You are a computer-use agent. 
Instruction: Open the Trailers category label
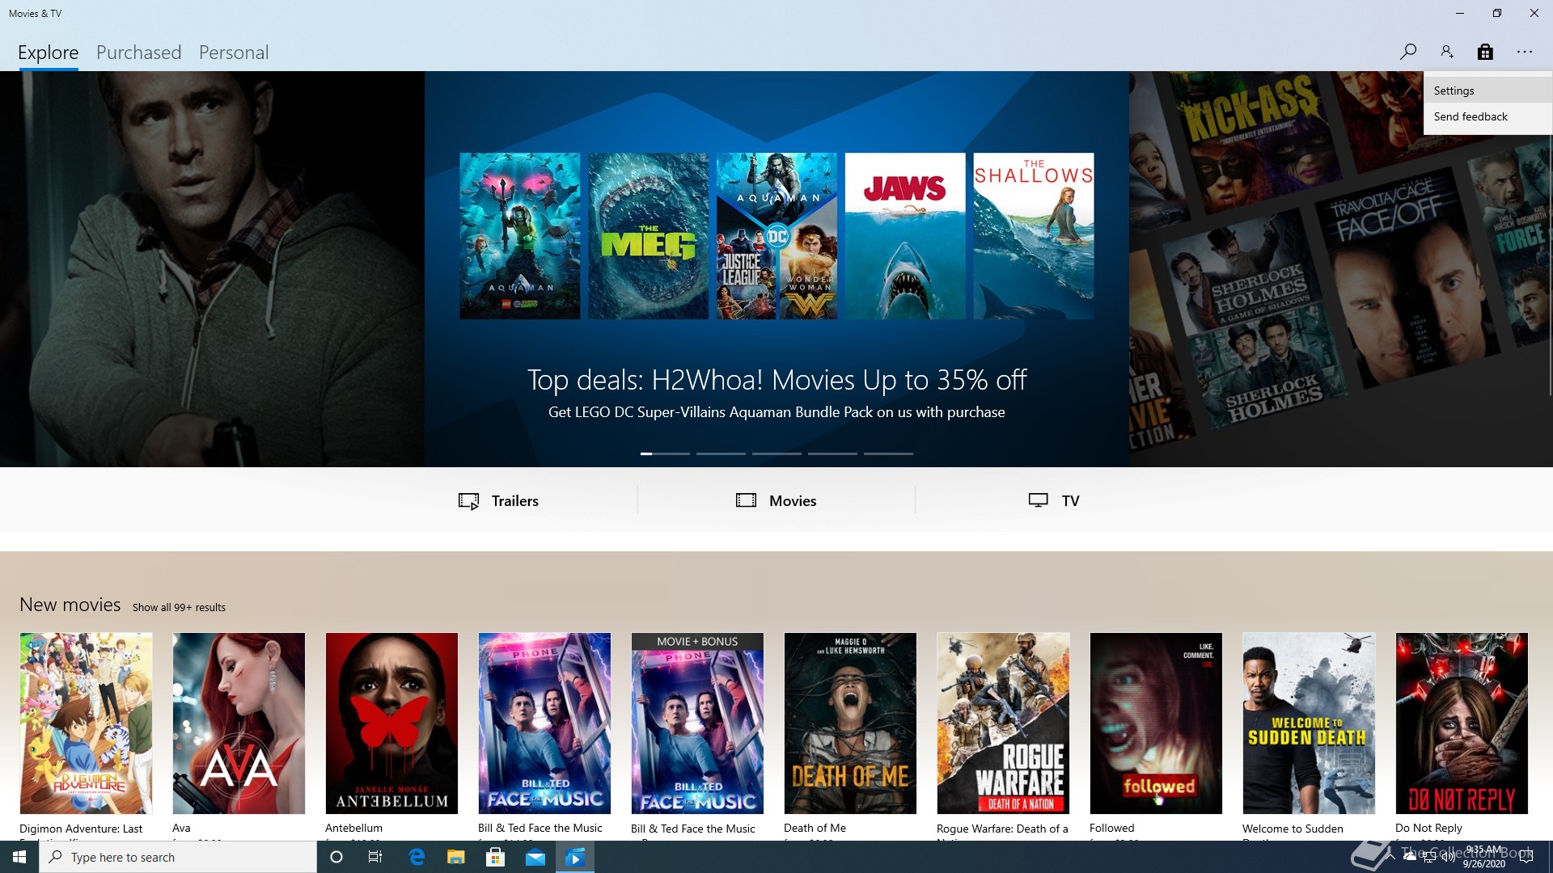pos(515,501)
